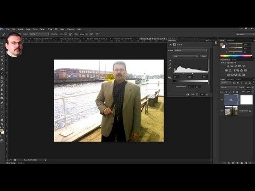
Task: Open the Filter menu
Action: (50, 29)
